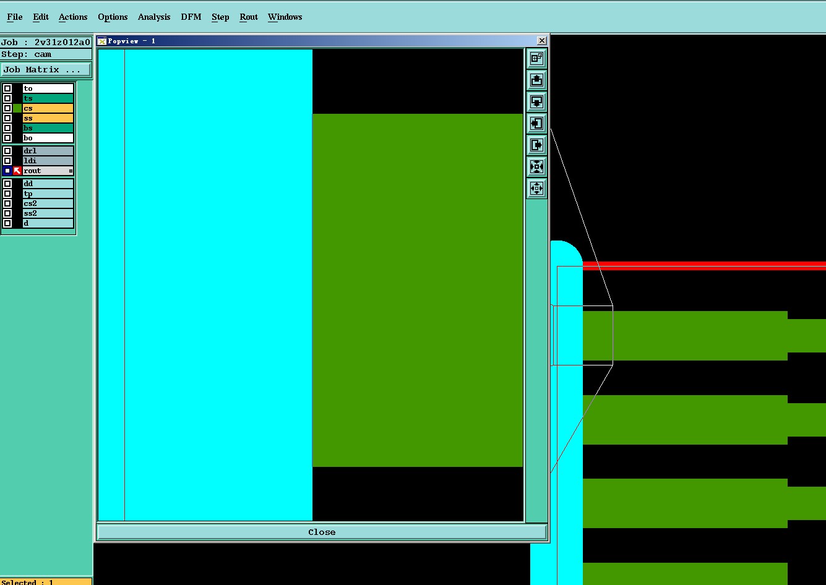Click the Job : 2v31z012a0 label

point(46,42)
